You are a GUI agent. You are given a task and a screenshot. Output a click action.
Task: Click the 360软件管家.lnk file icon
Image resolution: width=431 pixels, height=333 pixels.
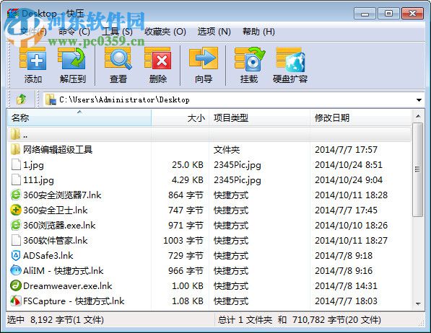(16, 240)
